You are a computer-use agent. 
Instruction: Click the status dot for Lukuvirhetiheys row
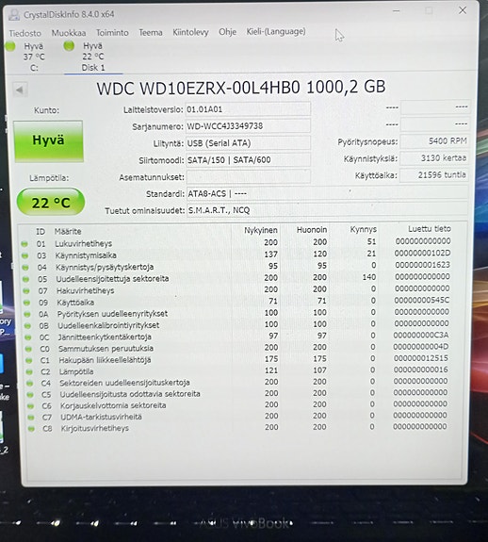pos(24,244)
